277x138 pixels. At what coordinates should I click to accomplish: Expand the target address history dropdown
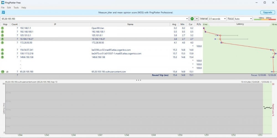(x=187, y=19)
